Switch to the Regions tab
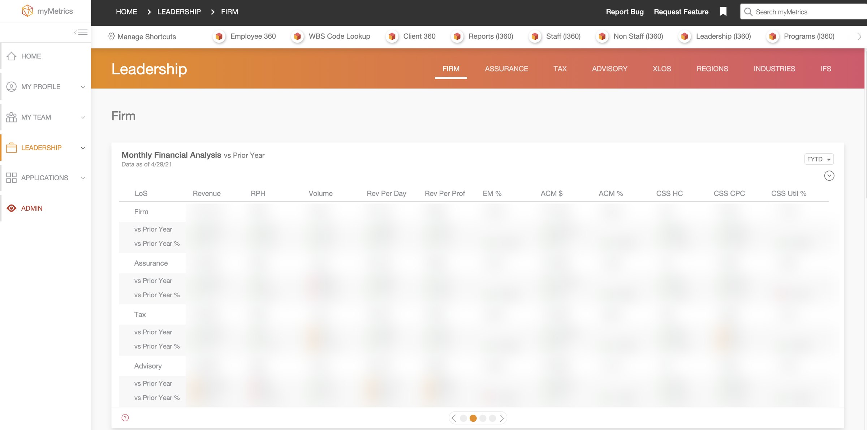The width and height of the screenshot is (867, 430). point(712,69)
